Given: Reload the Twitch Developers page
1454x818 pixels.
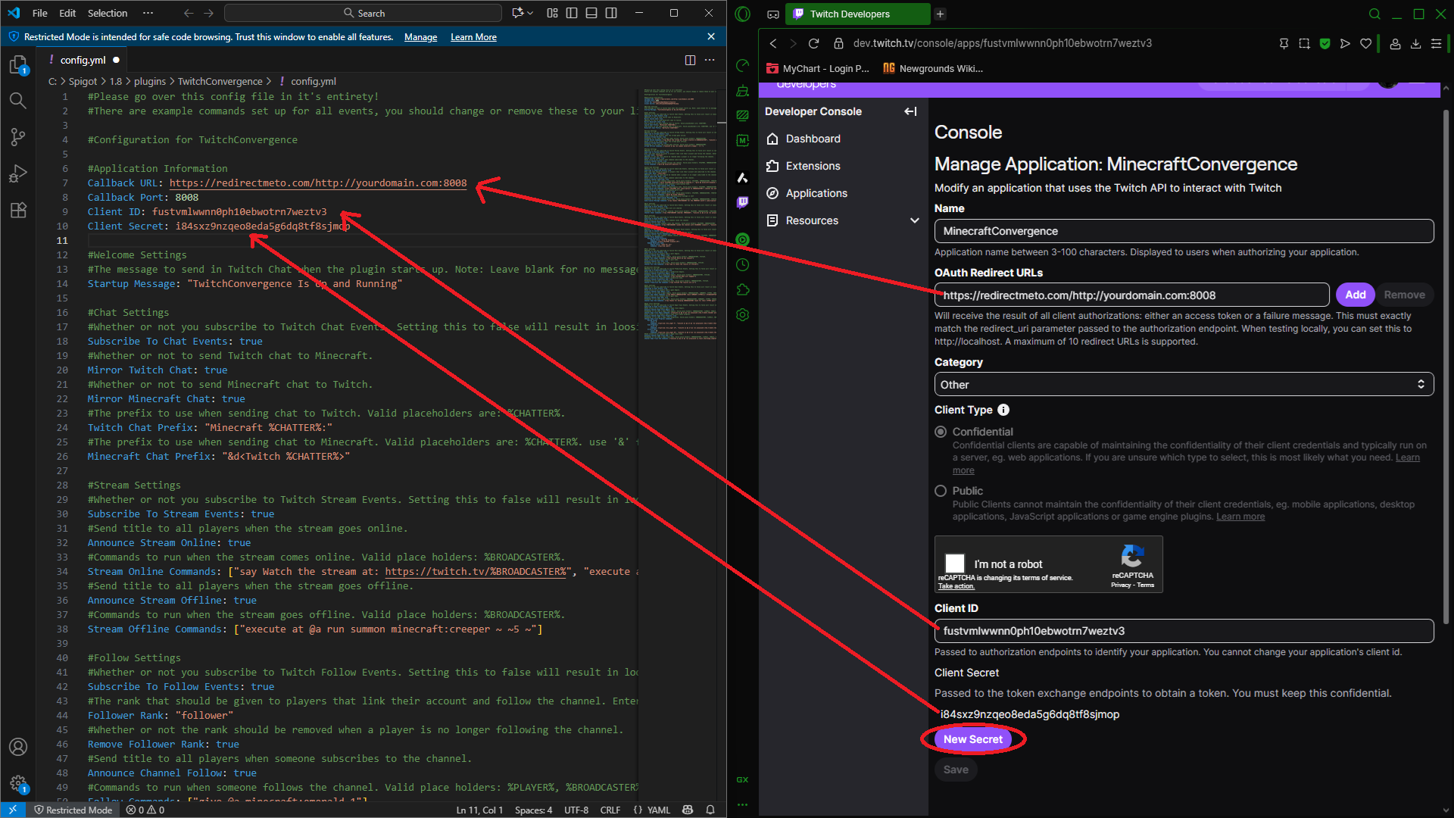Looking at the screenshot, I should click(x=814, y=43).
